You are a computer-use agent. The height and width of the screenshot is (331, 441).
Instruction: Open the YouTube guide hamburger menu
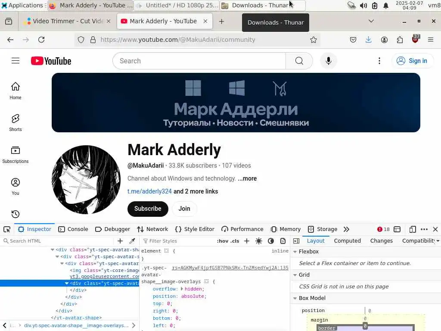[16, 61]
